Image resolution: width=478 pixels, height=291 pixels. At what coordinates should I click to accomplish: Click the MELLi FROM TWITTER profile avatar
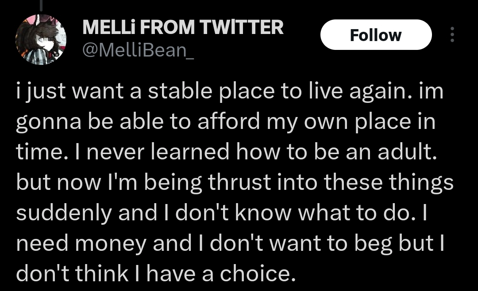(41, 39)
